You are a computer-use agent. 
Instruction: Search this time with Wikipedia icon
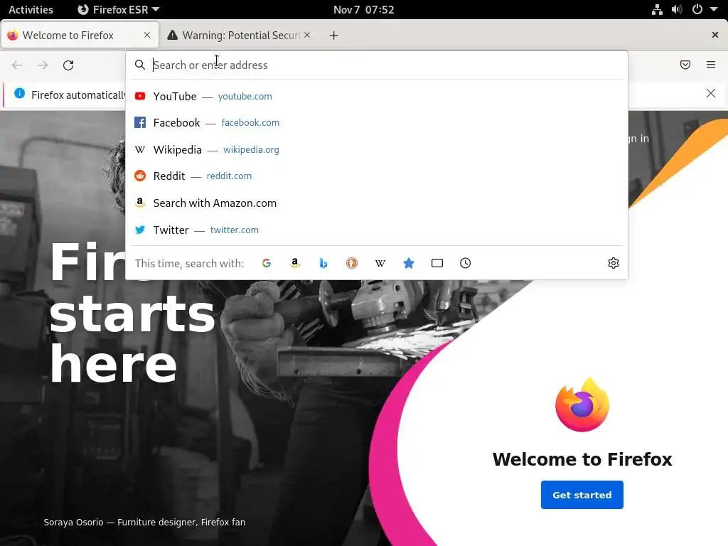click(380, 263)
